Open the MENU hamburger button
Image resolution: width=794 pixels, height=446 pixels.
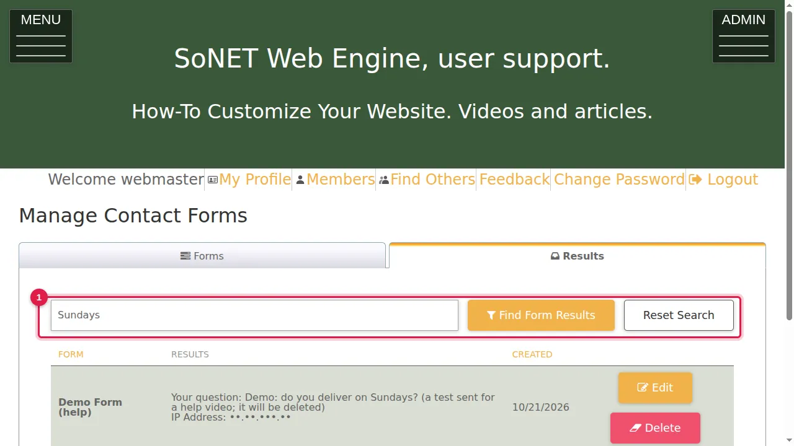41,36
